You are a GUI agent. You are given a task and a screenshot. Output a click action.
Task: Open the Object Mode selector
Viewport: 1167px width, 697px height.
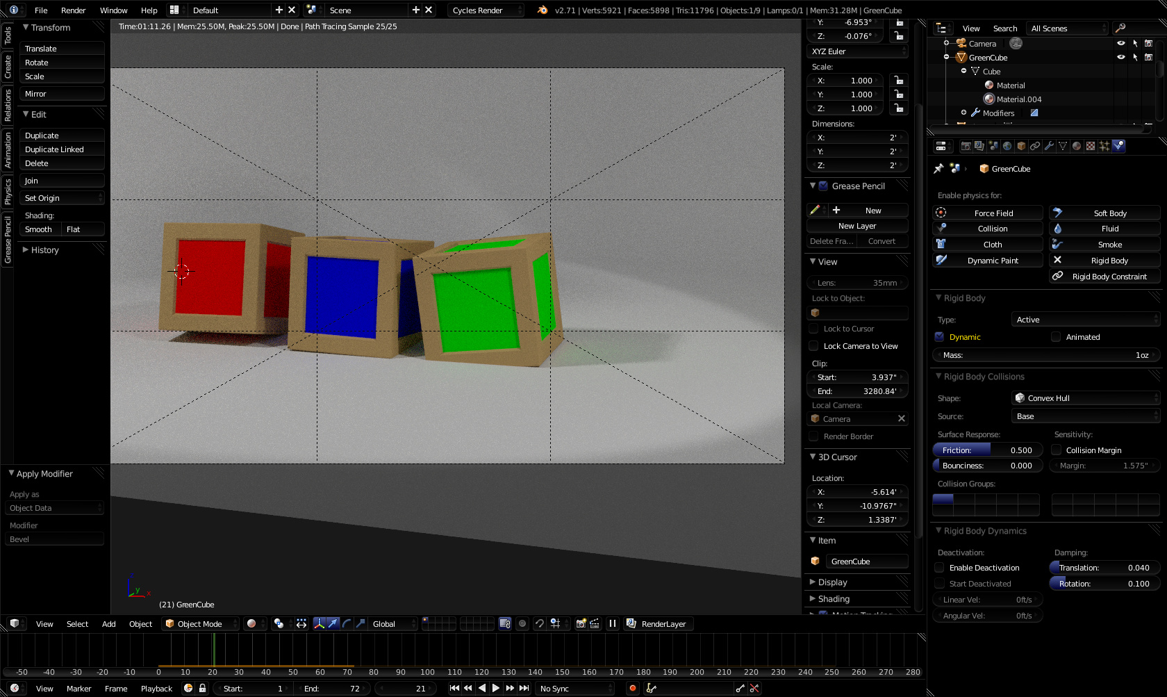pos(200,623)
